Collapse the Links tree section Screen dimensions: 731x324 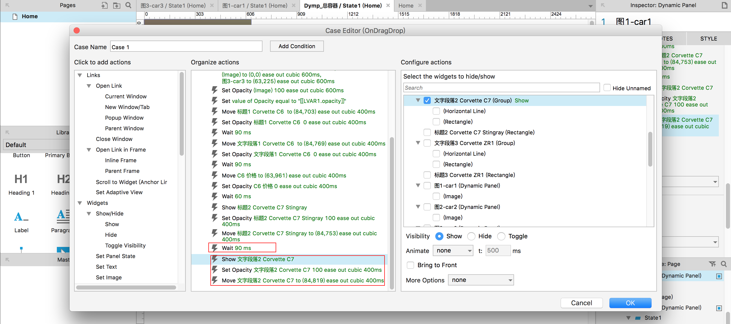tap(80, 75)
